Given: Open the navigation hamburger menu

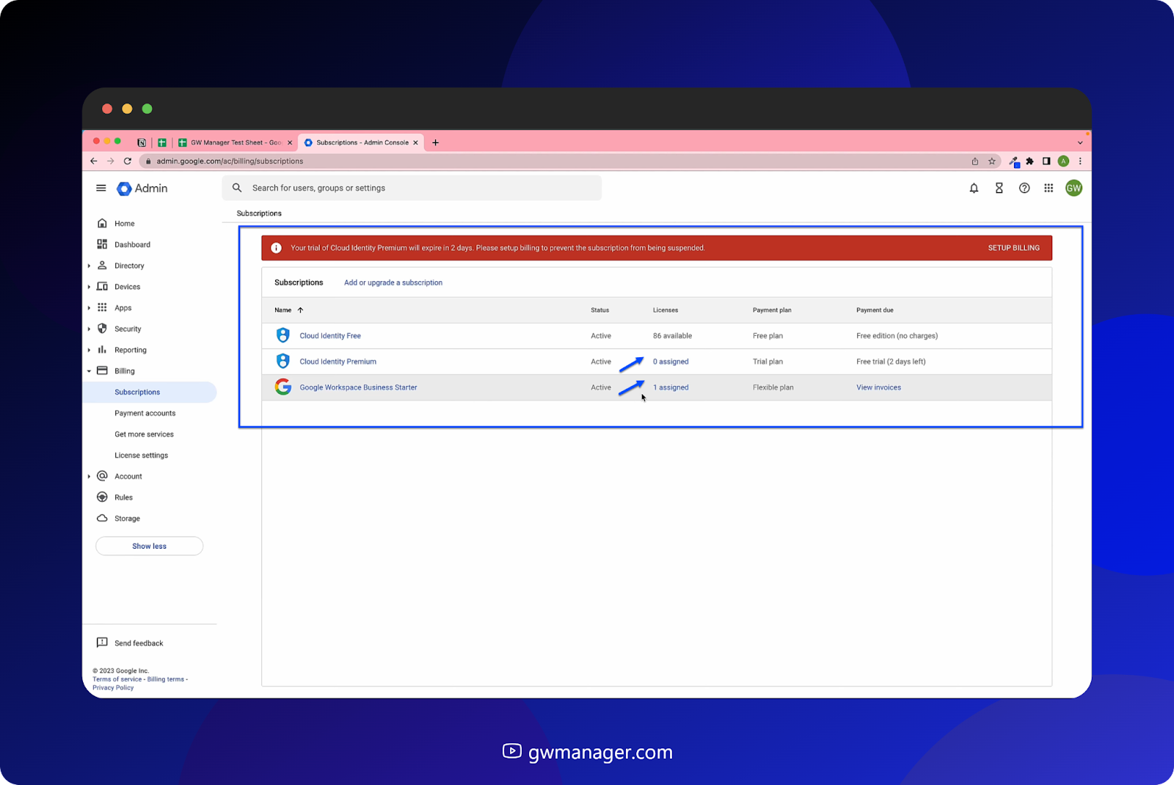Looking at the screenshot, I should pyautogui.click(x=101, y=188).
